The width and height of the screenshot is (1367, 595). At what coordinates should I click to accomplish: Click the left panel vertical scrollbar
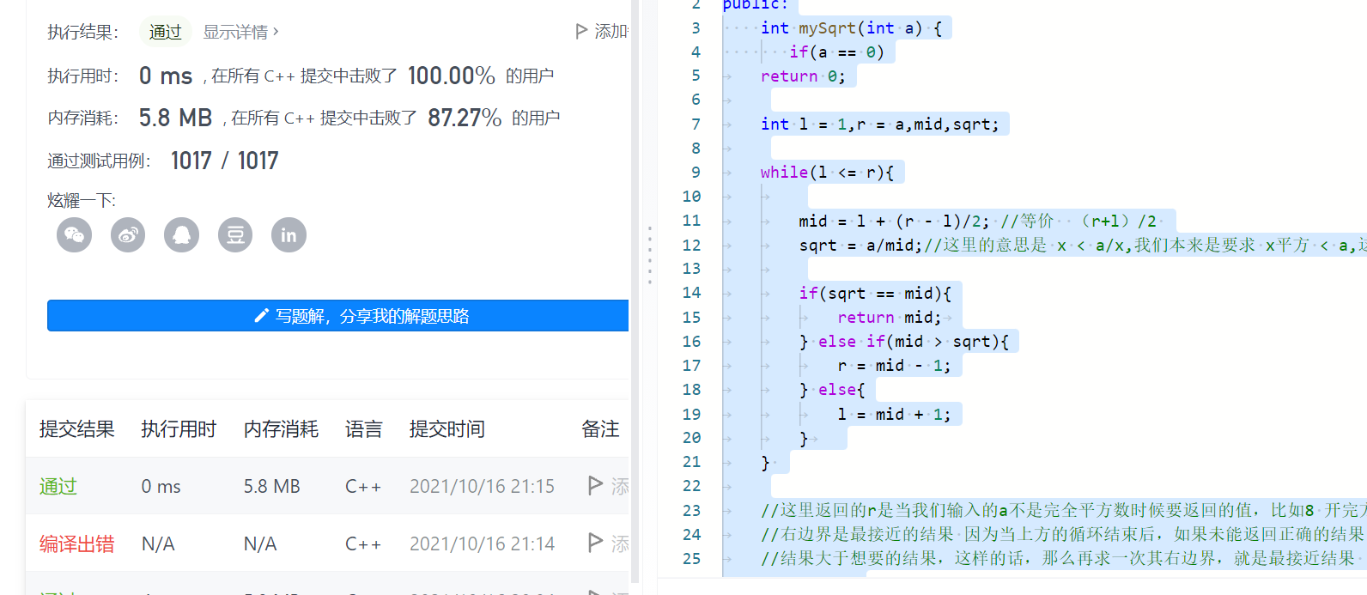click(x=635, y=292)
